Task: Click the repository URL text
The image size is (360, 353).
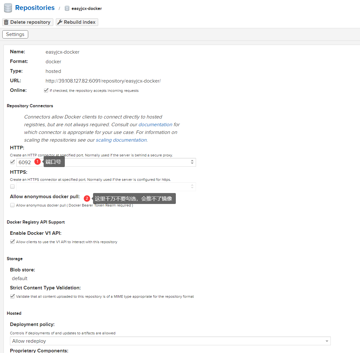Action: tap(103, 81)
